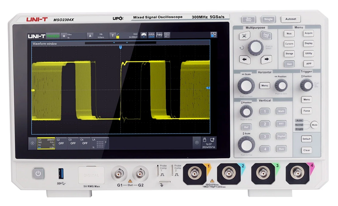This screenshot has width=338, height=206.
Task: Push the Cursors menu key
Action: pyautogui.click(x=289, y=44)
